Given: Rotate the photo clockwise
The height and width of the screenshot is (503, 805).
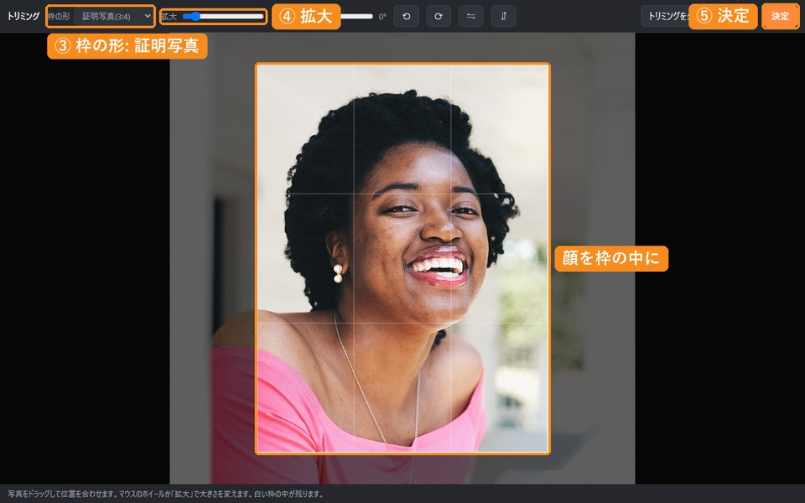Looking at the screenshot, I should [439, 17].
